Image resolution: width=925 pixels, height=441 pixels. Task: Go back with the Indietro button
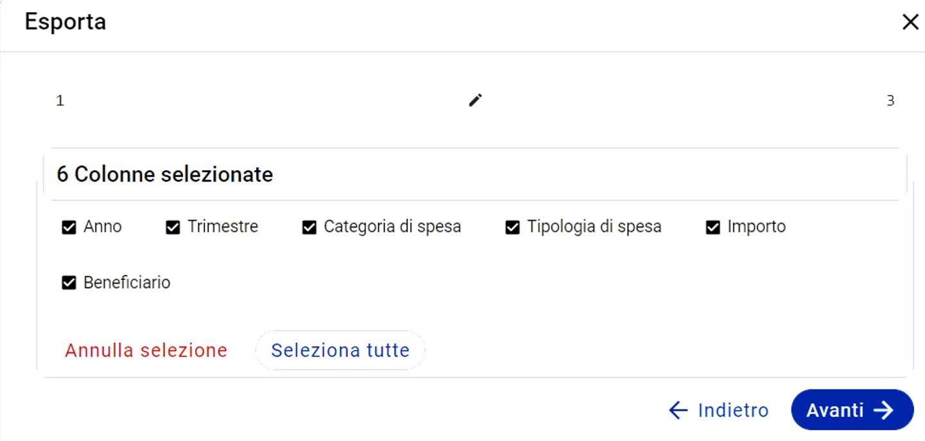tap(718, 410)
